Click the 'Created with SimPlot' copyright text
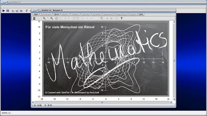Screen dimensions: 207x116 click(x=72, y=92)
